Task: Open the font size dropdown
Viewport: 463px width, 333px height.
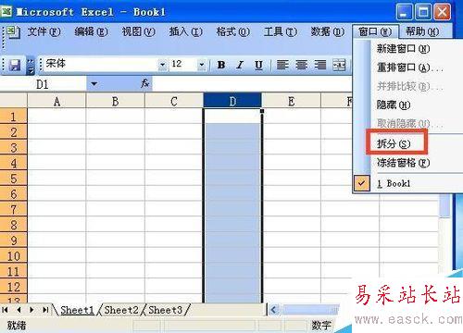Action: [202, 65]
